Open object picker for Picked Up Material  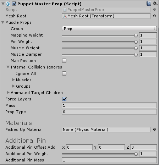154,130
